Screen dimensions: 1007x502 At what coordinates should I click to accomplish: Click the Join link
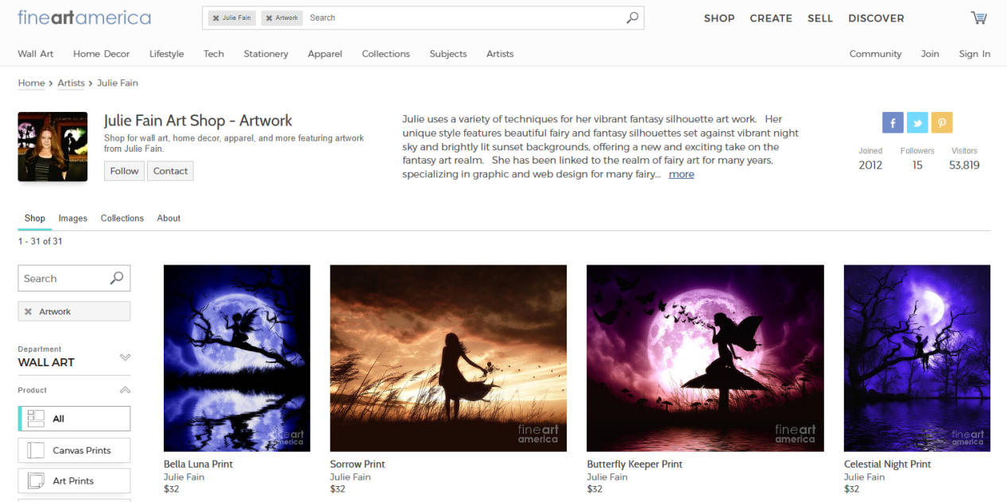(930, 54)
